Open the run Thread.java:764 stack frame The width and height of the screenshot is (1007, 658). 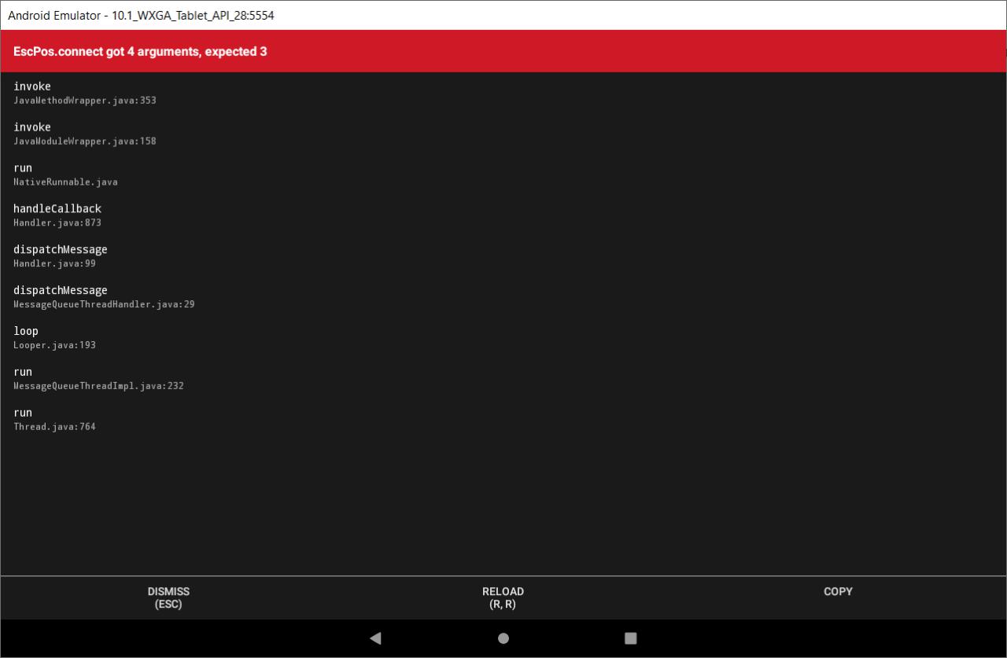[503, 420]
